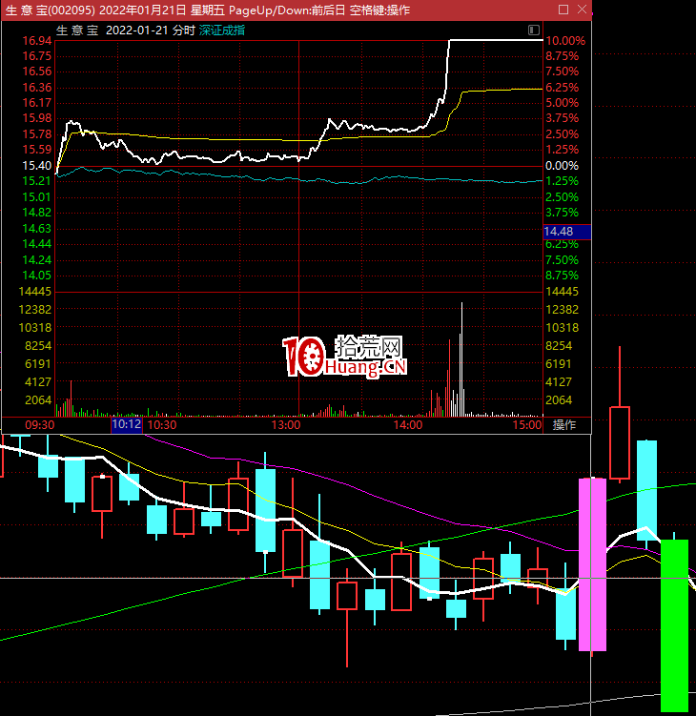Image resolution: width=696 pixels, height=716 pixels.
Task: Select the magenta highlighted daily candlestick
Action: click(x=592, y=564)
